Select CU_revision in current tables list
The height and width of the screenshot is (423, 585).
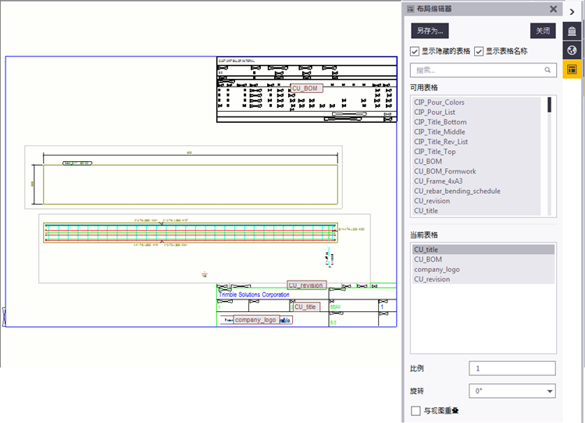pos(432,279)
